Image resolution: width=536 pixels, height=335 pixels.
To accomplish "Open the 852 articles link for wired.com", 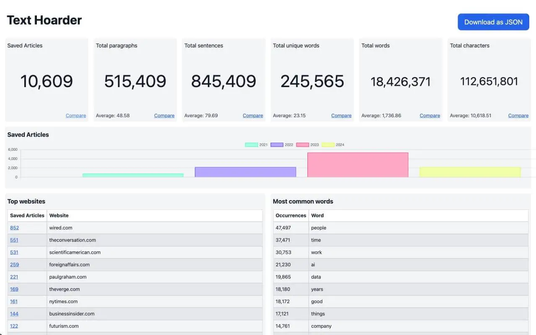I will (x=14, y=228).
